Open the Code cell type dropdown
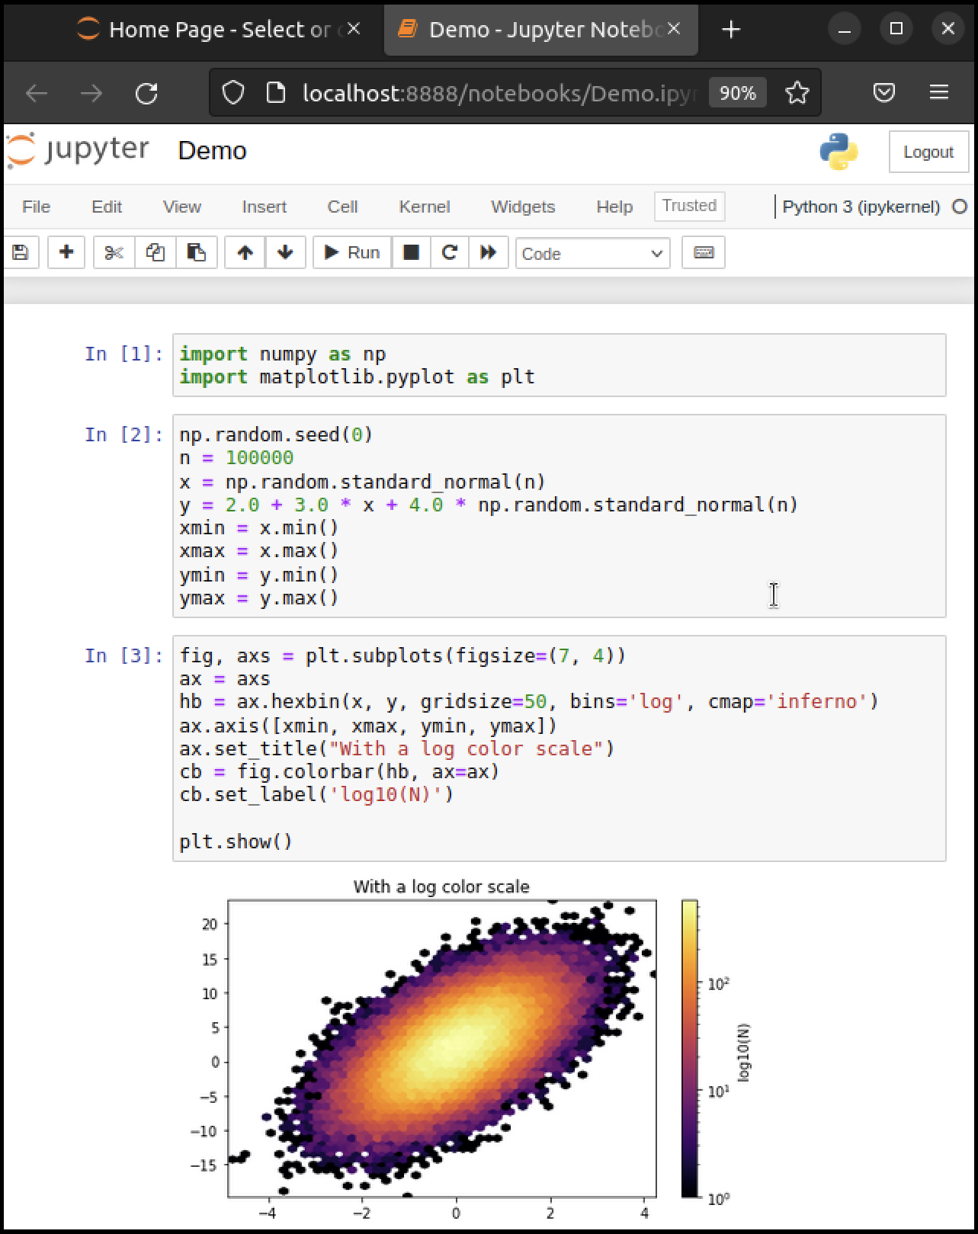978x1234 pixels. pos(592,253)
